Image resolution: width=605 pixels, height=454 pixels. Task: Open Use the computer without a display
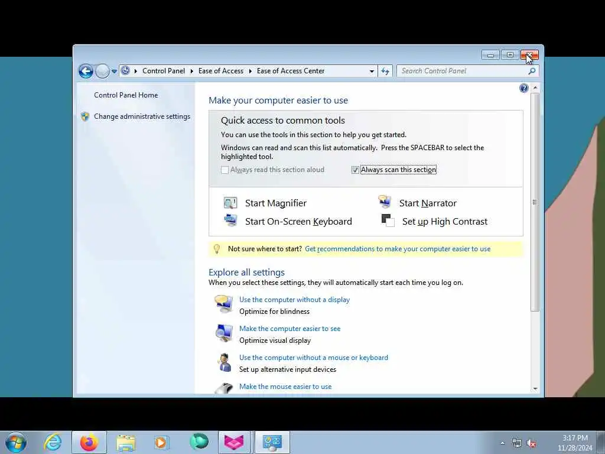294,300
